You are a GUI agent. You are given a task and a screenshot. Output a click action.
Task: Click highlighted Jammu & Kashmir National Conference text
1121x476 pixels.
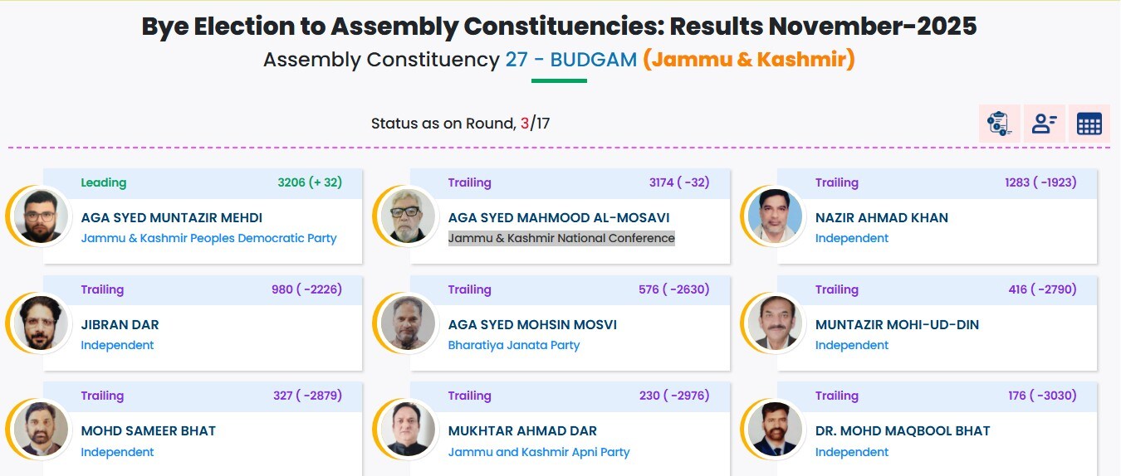coord(561,238)
